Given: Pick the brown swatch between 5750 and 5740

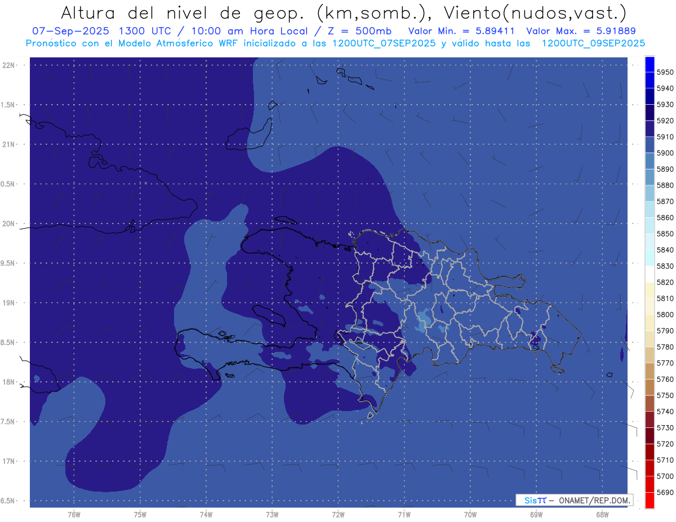Looking at the screenshot, I should (x=650, y=403).
